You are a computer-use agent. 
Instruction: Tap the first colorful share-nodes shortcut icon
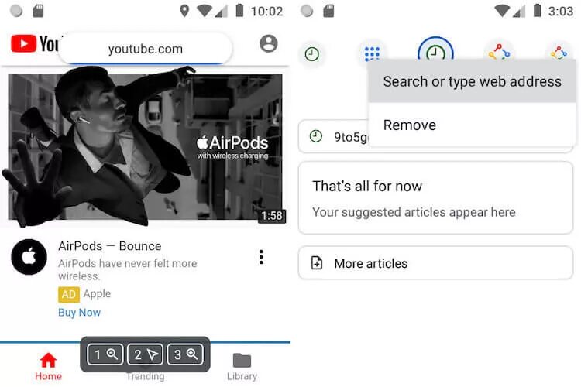coord(499,51)
